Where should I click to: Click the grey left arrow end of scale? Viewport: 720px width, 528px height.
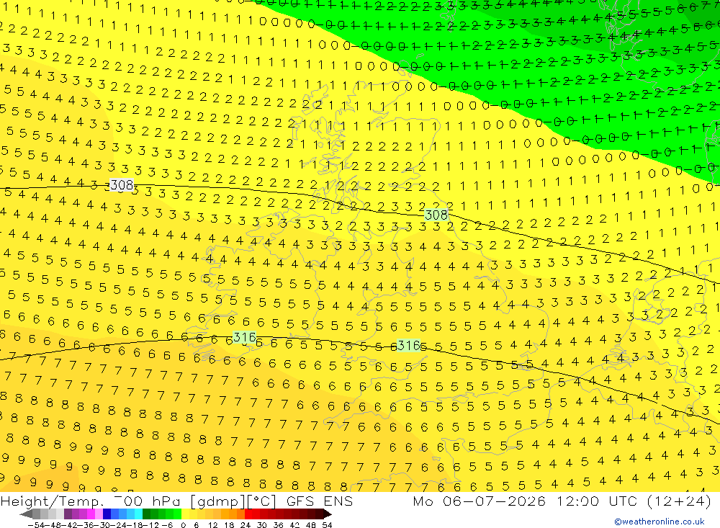pyautogui.click(x=26, y=514)
